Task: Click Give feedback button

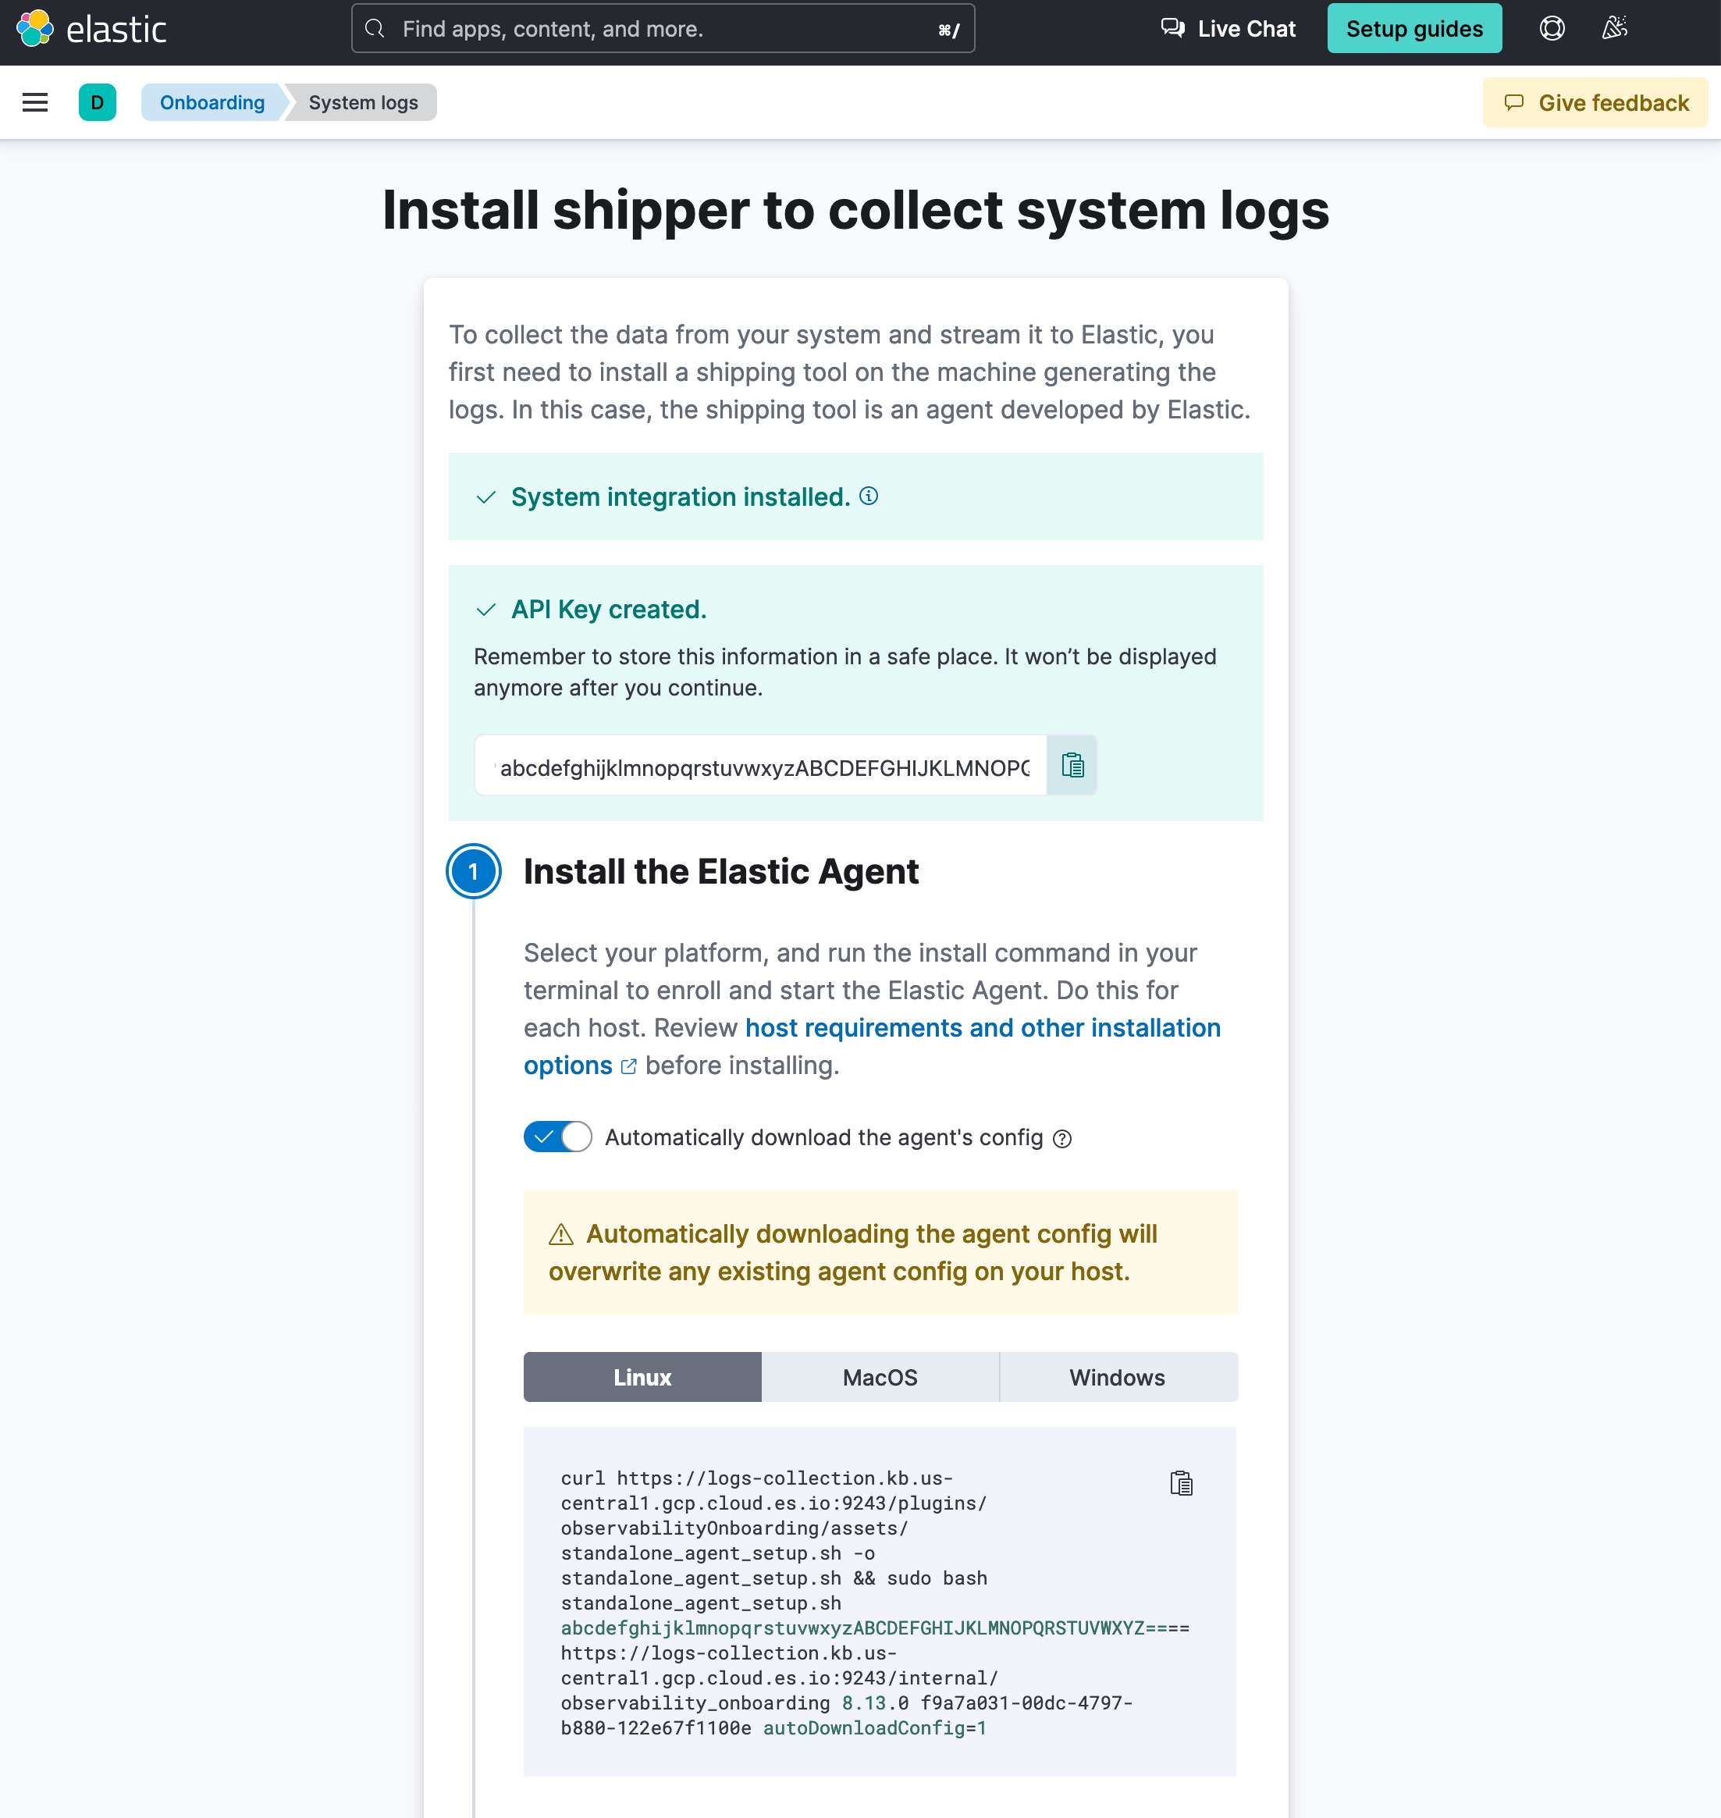Action: click(1595, 103)
